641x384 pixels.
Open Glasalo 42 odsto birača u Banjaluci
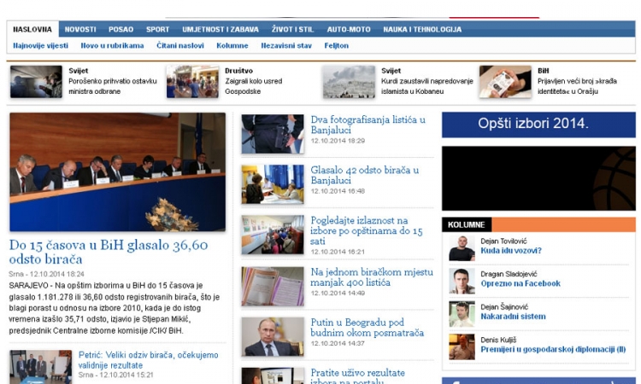pyautogui.click(x=364, y=175)
